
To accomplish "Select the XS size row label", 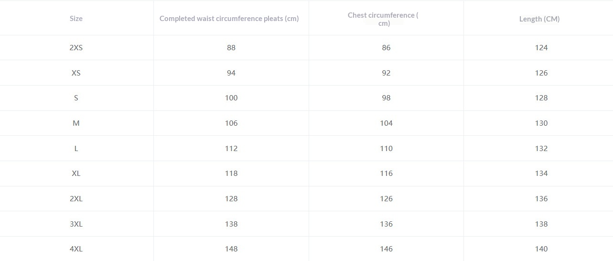I will point(76,73).
